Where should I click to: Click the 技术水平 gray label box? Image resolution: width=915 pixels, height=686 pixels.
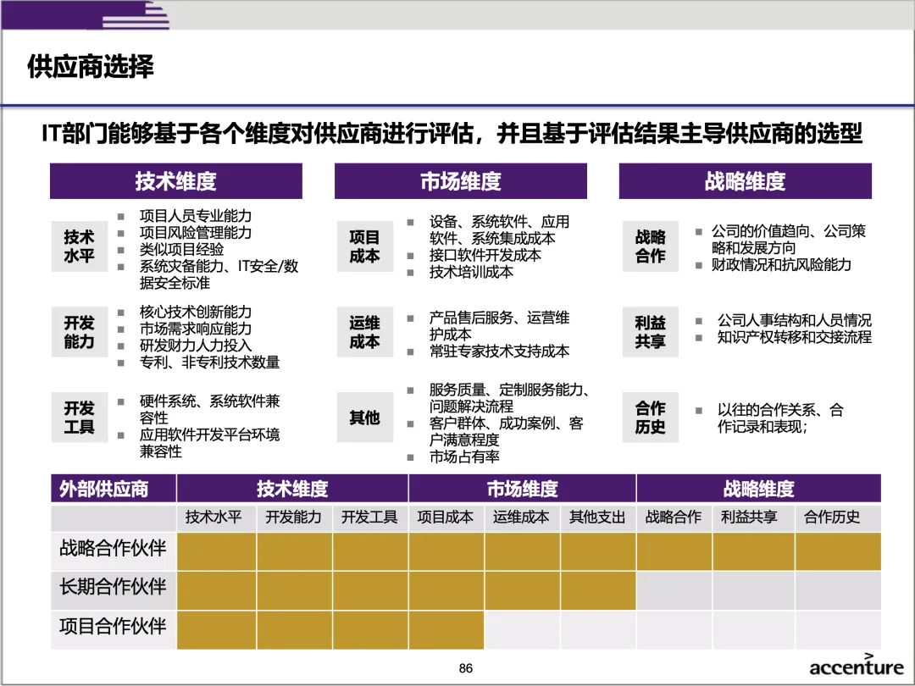(80, 246)
